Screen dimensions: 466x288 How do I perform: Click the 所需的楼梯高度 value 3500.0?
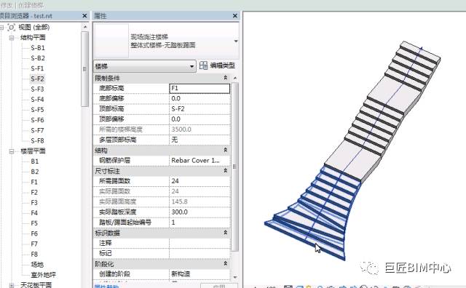200,129
